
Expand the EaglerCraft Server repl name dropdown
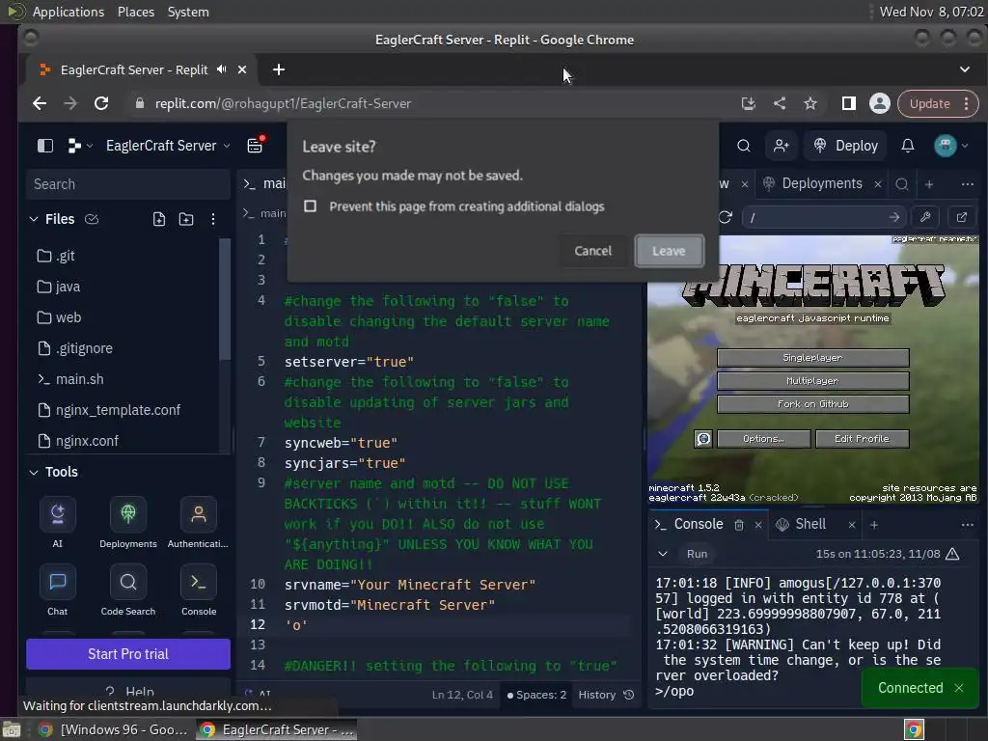(x=168, y=146)
